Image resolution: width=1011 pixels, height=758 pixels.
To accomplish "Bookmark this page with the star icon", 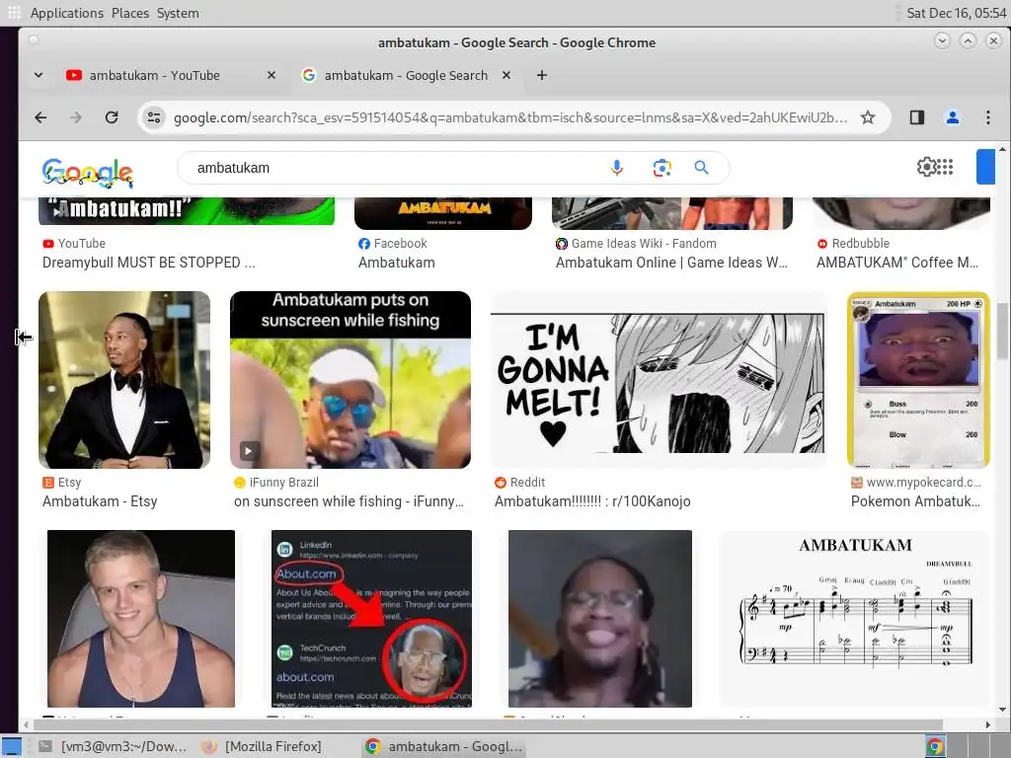I will (x=868, y=117).
